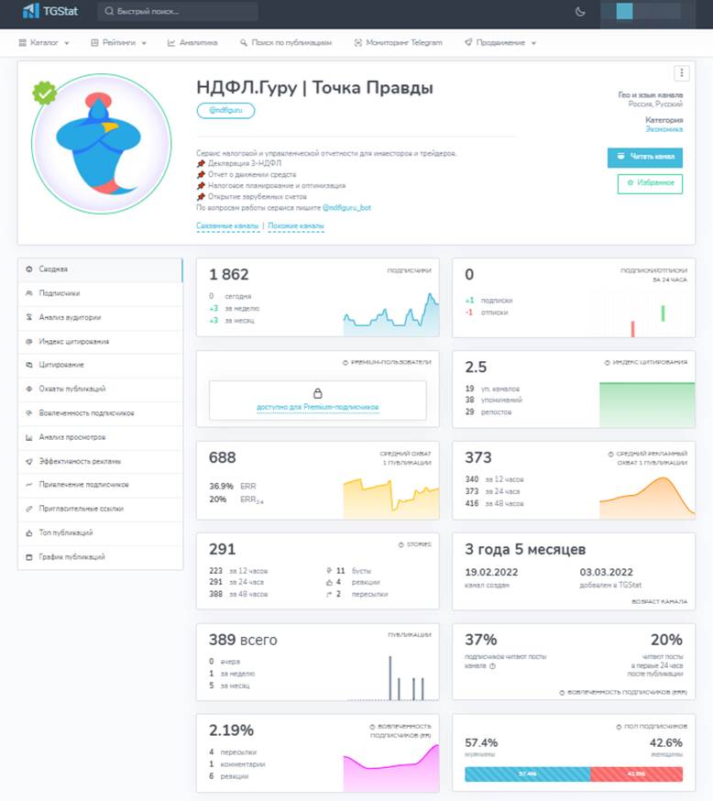Click Подписчики people icon in sidebar
The height and width of the screenshot is (801, 713).
(x=29, y=293)
